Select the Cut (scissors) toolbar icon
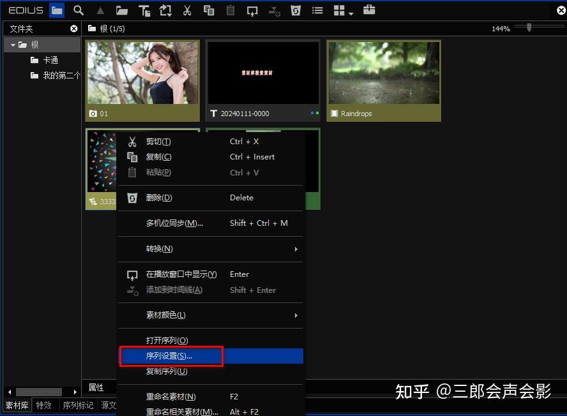This screenshot has height=416, width=567. click(x=187, y=10)
